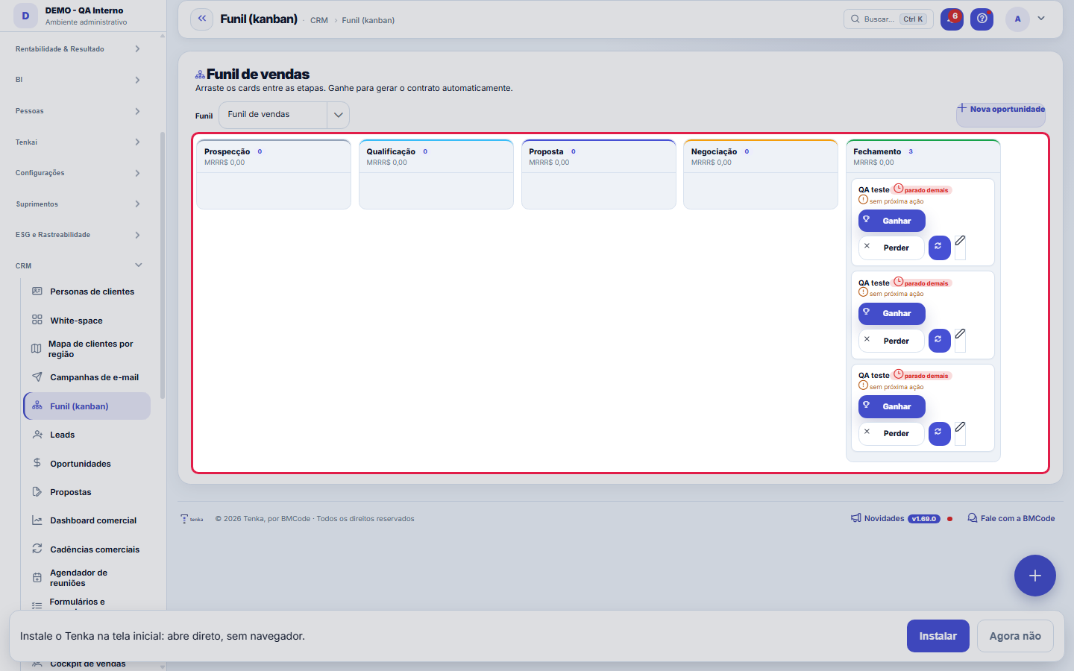
Task: Open the user menu chevron beside avatar A
Action: (1041, 19)
